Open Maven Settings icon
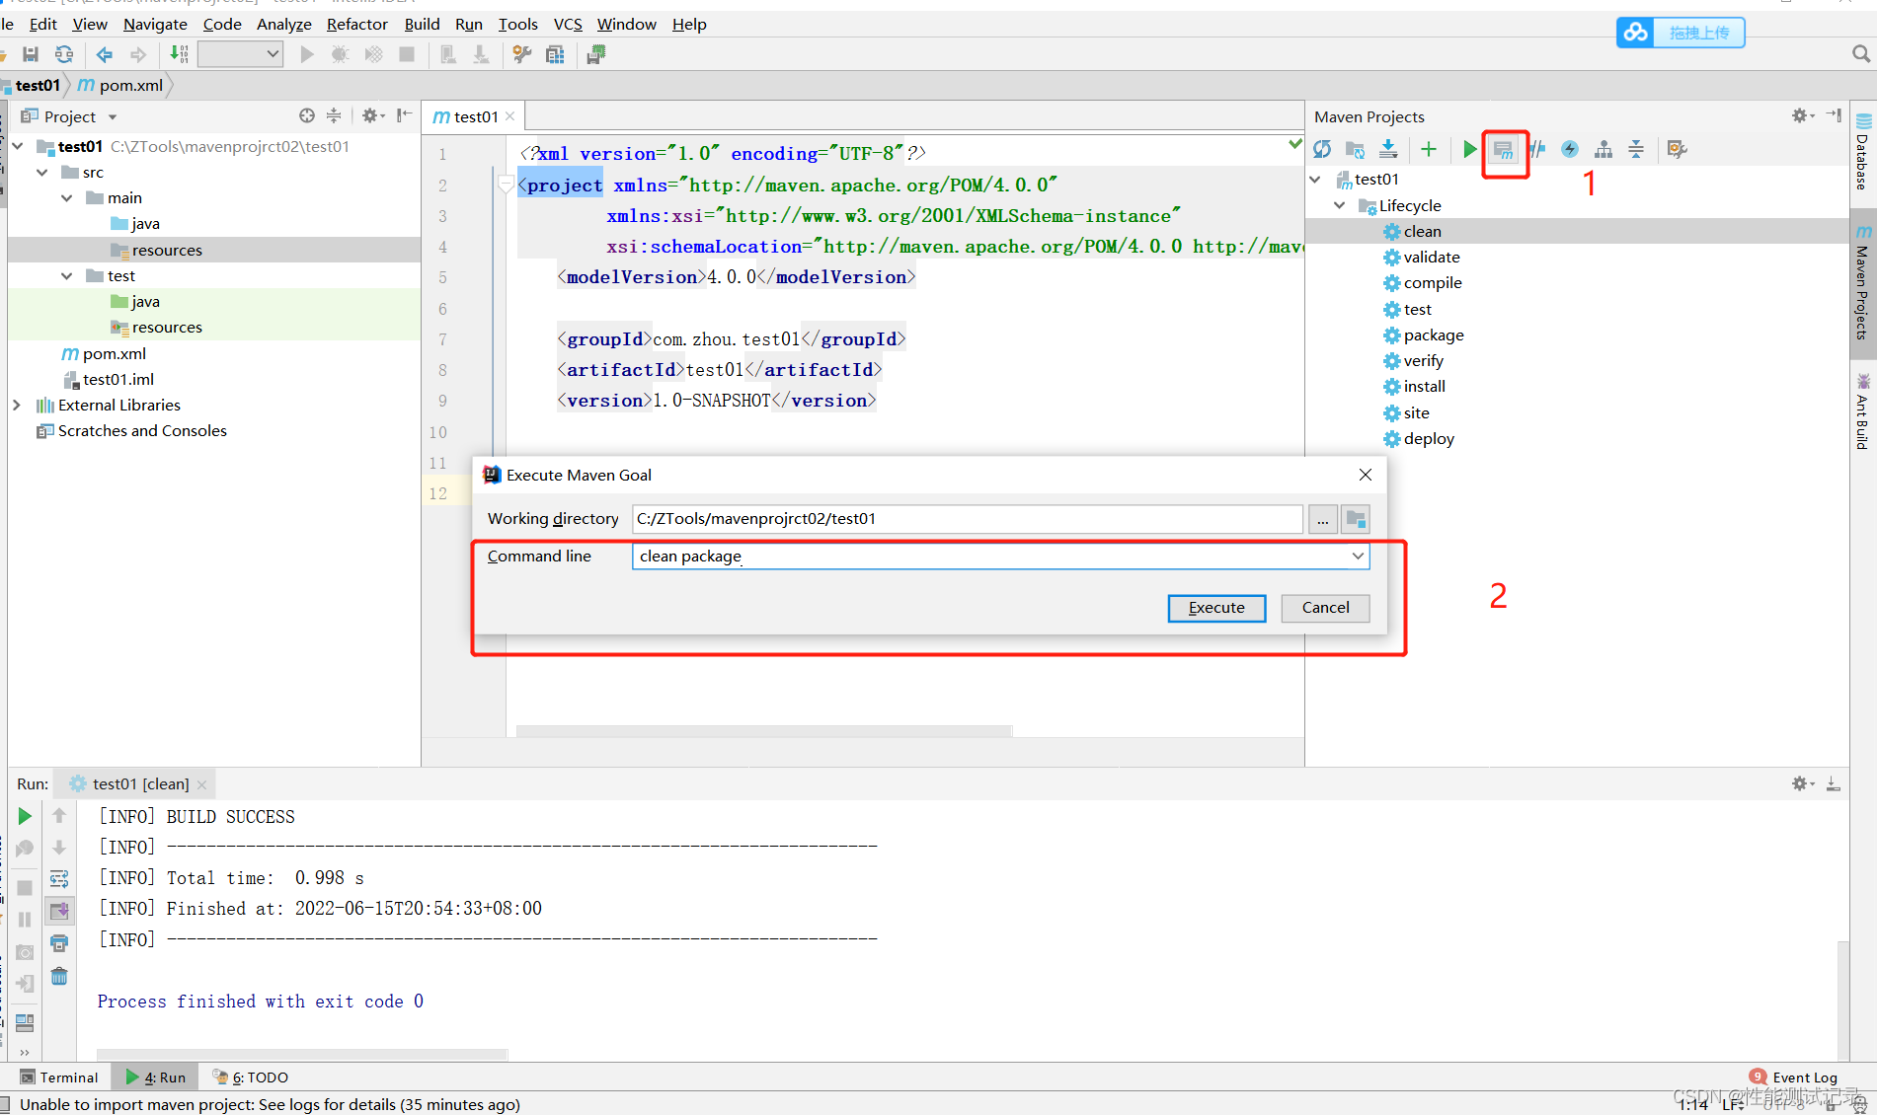 point(1677,149)
